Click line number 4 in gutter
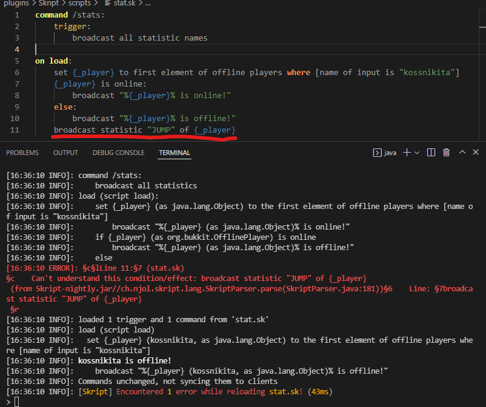The image size is (486, 407). 17,50
